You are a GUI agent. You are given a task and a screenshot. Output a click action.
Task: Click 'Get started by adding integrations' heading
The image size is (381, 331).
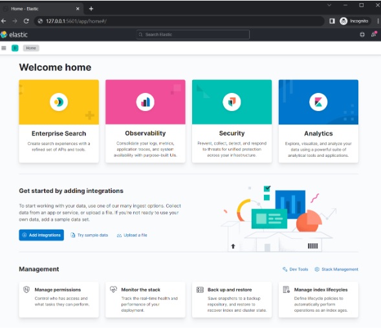[71, 191]
